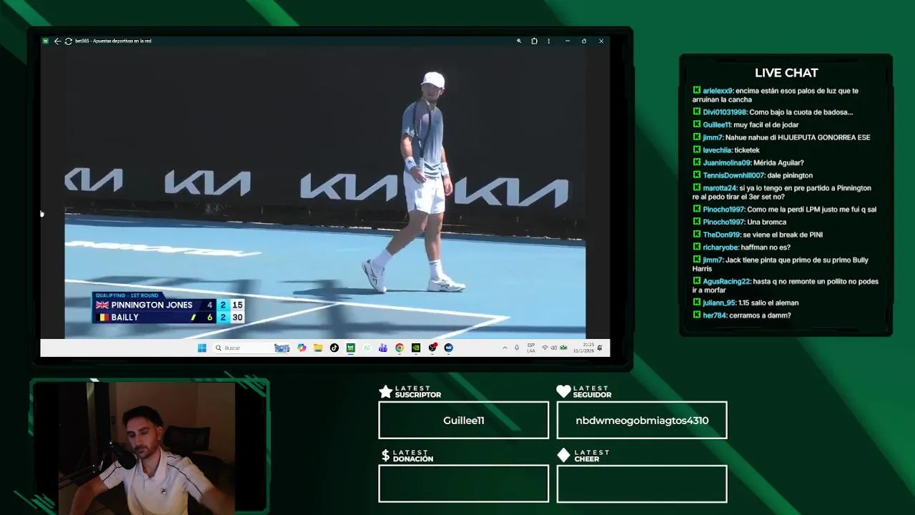Click the microphone tray icon

[517, 348]
